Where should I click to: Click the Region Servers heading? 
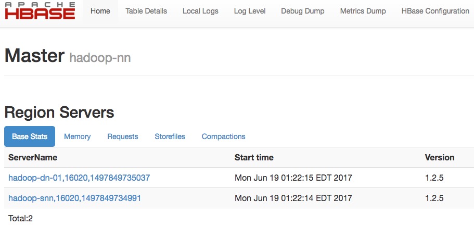(59, 112)
